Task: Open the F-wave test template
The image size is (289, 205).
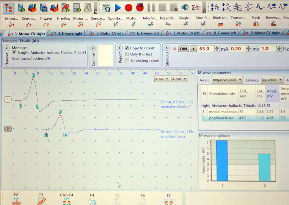Action: coord(46,21)
